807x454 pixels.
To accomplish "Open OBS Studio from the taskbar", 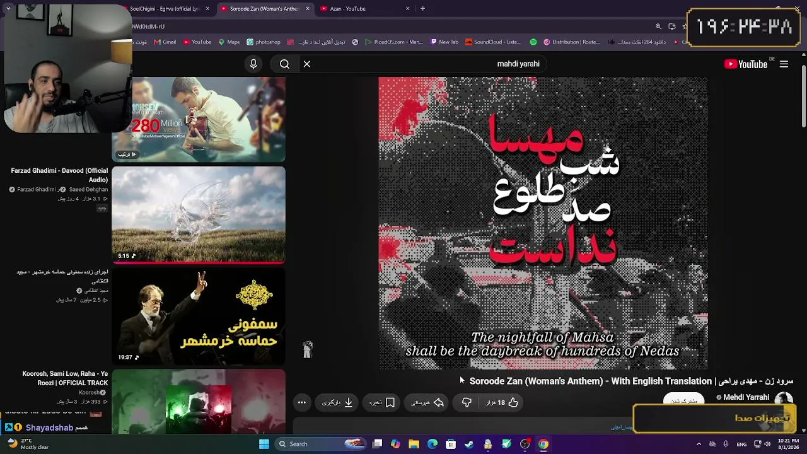I will coord(525,444).
